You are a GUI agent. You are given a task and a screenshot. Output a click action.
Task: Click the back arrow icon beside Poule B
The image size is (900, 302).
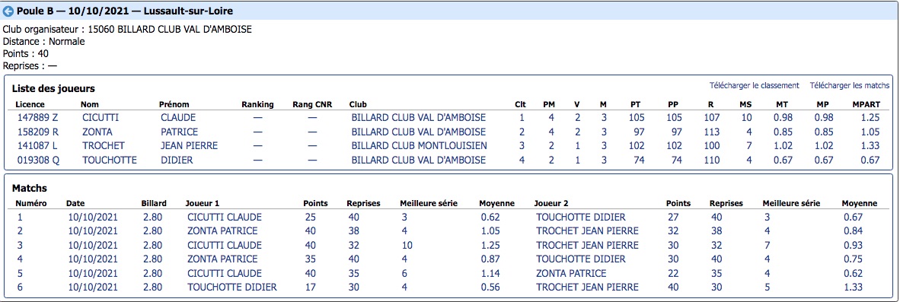[x=8, y=11]
